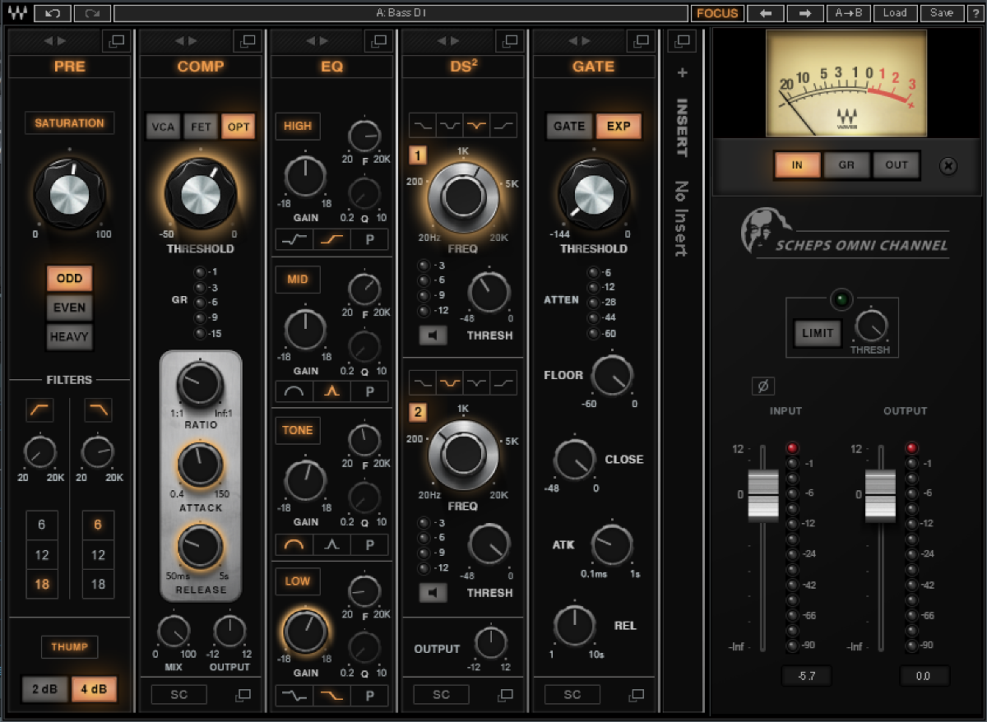Expand the GATE module pop-out icon
This screenshot has height=722, width=987.
[640, 40]
